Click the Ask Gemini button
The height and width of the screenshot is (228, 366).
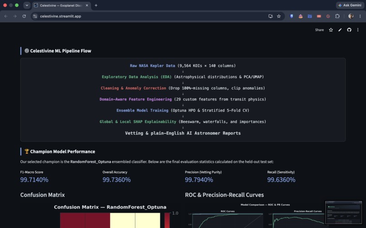coord(350,5)
